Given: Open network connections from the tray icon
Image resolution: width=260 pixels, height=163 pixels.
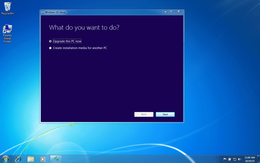Looking at the screenshot, I should coord(235,159).
